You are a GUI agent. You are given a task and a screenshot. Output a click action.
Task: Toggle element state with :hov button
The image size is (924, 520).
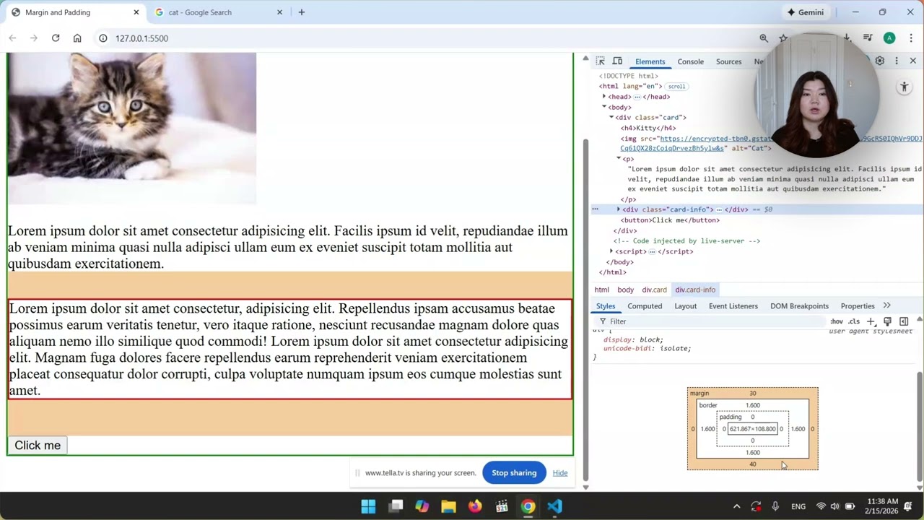pyautogui.click(x=837, y=321)
